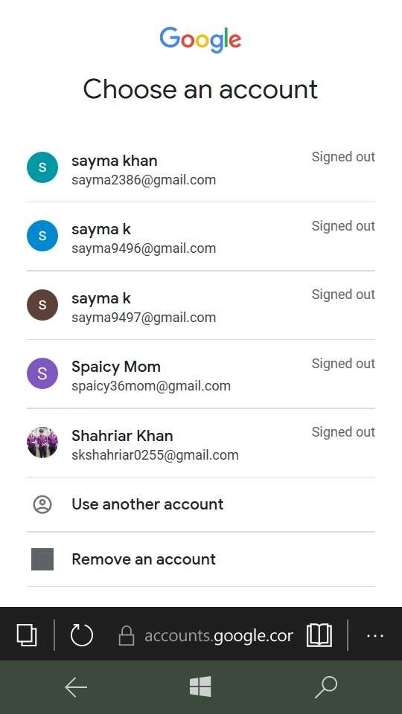Open reading view book icon
402x714 pixels.
pyautogui.click(x=319, y=635)
